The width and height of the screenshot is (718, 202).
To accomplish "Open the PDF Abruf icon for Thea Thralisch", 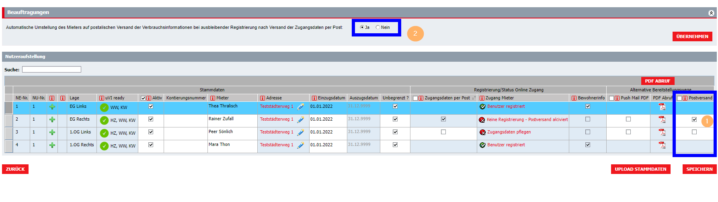I will 662,107.
